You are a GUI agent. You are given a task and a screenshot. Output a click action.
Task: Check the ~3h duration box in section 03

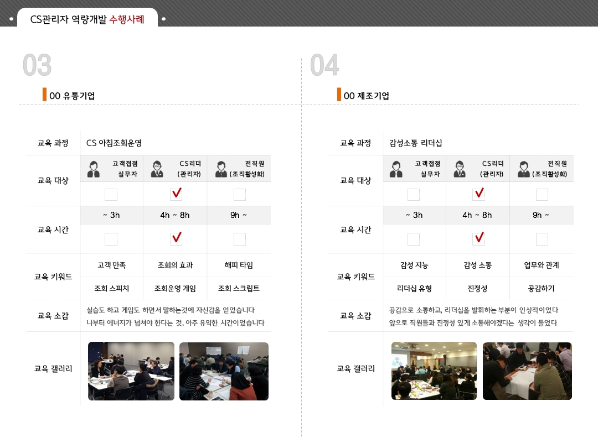(111, 239)
